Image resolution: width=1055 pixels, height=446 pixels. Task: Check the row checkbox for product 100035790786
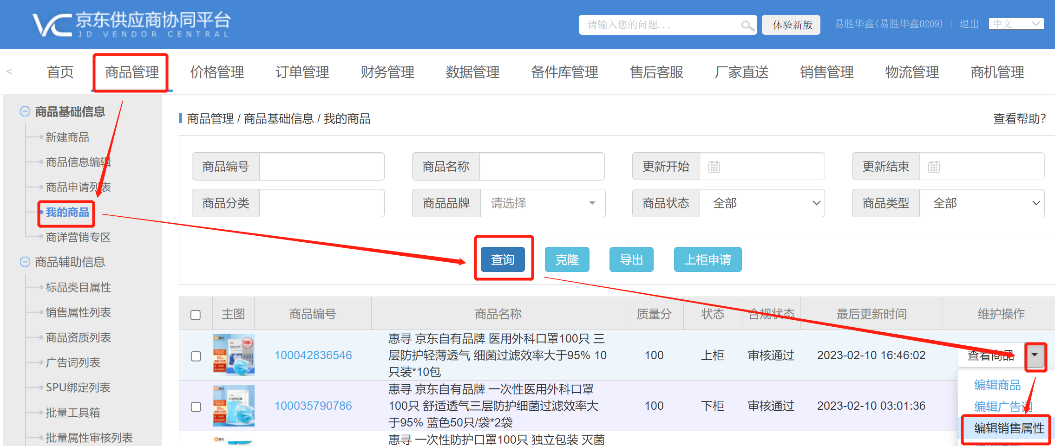point(196,407)
